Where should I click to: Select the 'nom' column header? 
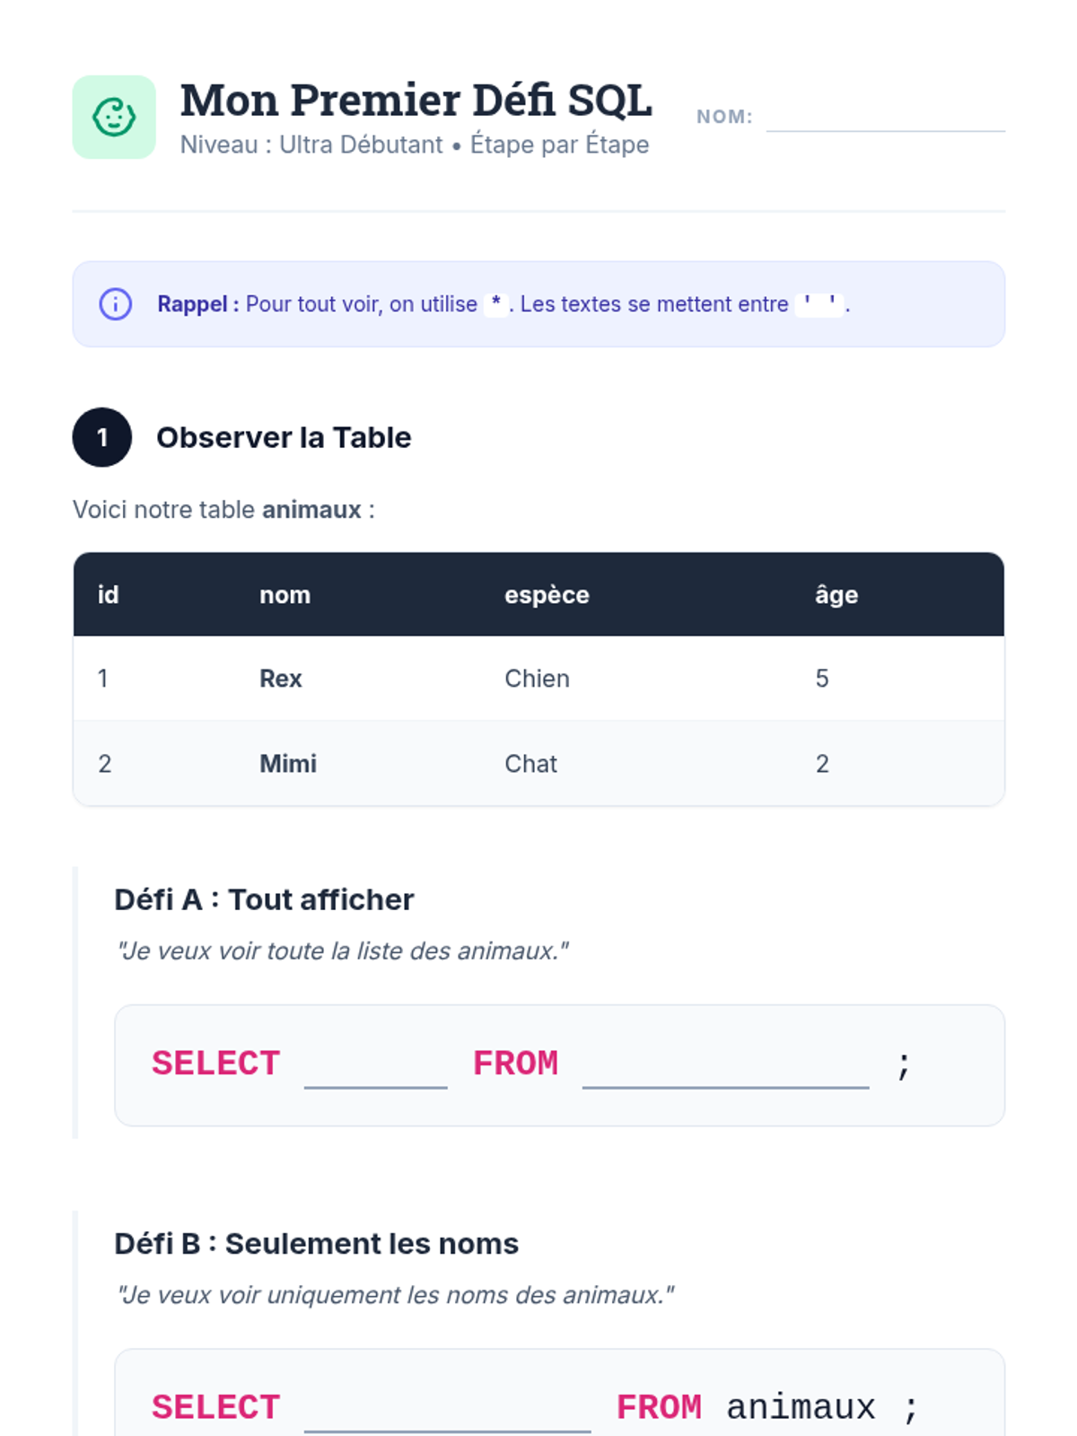pyautogui.click(x=285, y=595)
